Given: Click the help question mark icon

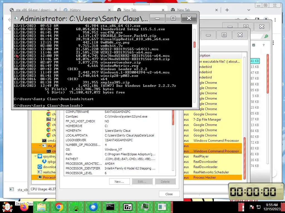Looking at the screenshot, I should click(264, 45).
